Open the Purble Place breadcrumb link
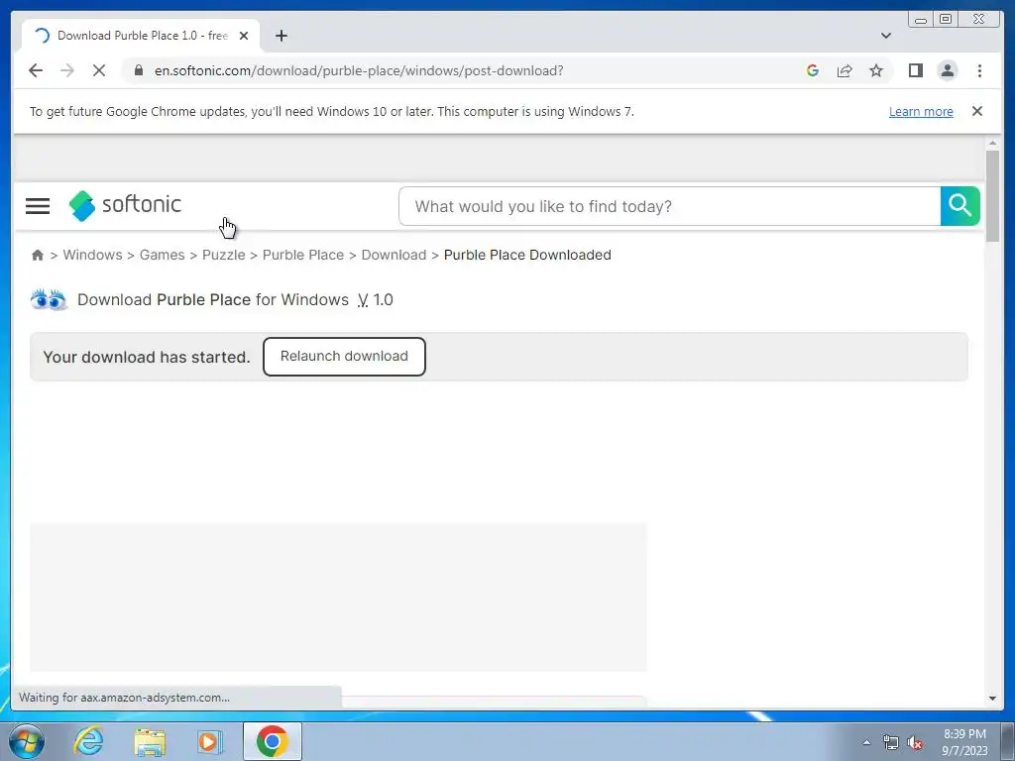 (303, 255)
